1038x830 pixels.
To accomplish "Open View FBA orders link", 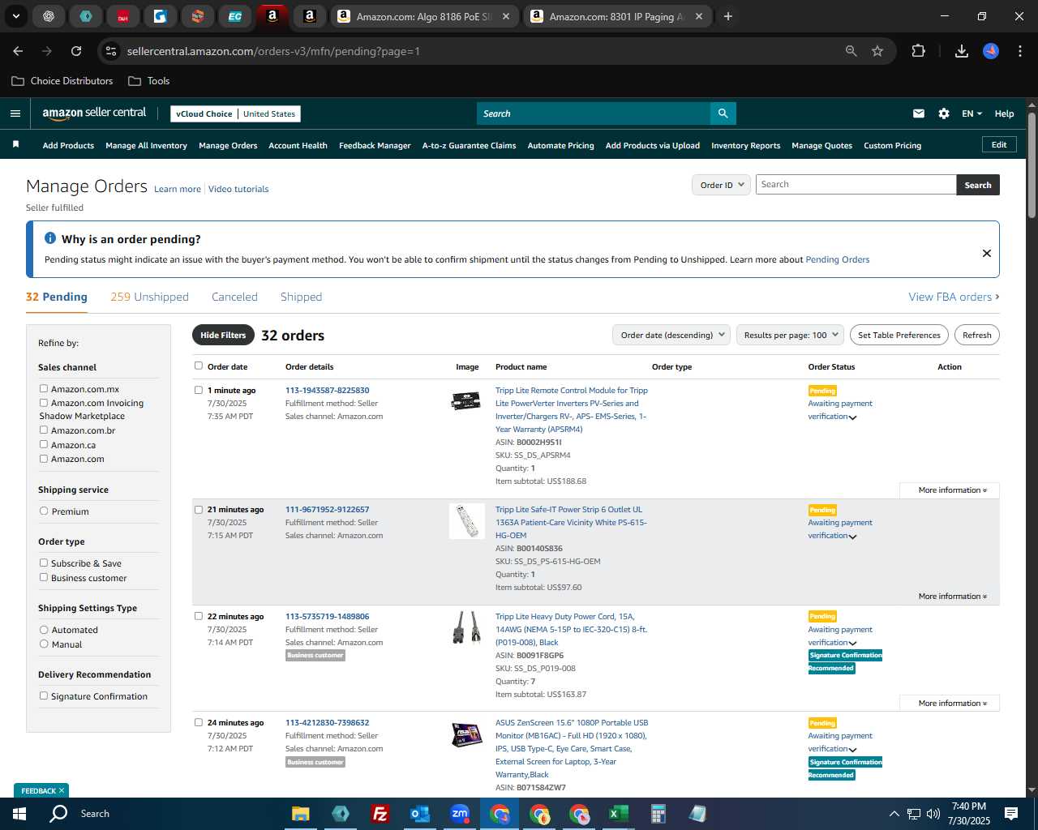I will pos(954,297).
